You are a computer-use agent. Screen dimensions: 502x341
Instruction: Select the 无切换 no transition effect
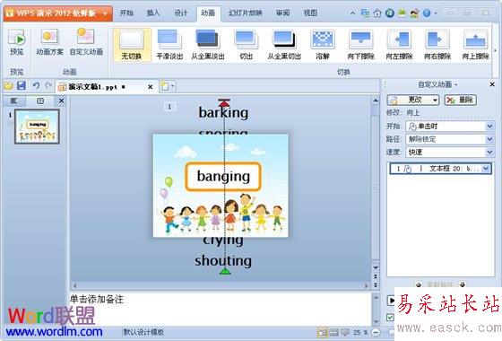pyautogui.click(x=132, y=45)
